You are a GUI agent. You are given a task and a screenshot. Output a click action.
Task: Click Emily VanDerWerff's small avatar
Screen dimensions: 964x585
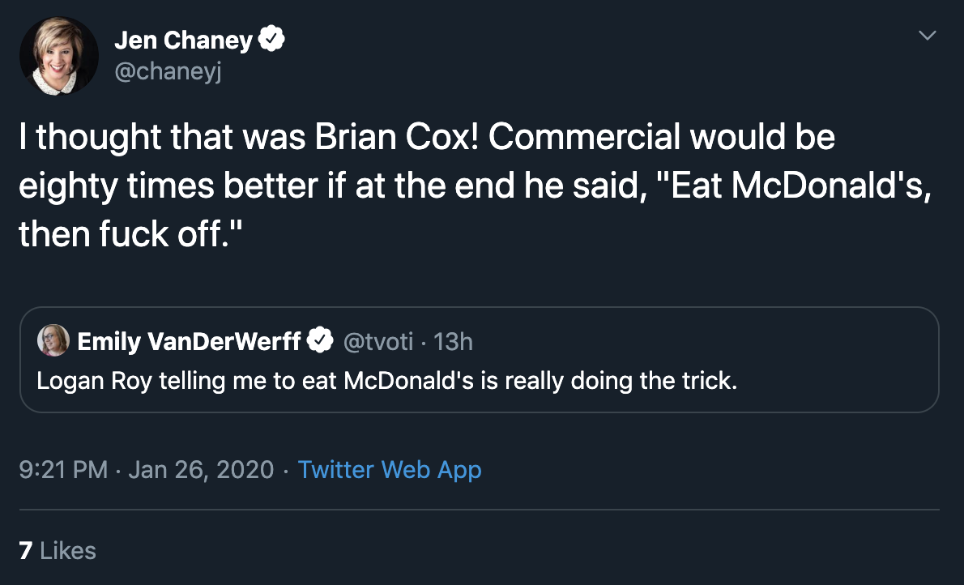pos(53,341)
